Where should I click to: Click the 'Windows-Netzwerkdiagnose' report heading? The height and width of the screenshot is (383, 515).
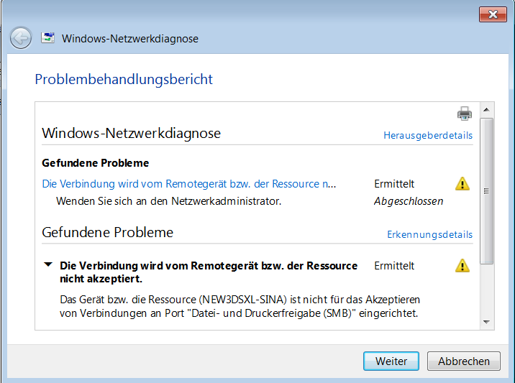tap(131, 133)
